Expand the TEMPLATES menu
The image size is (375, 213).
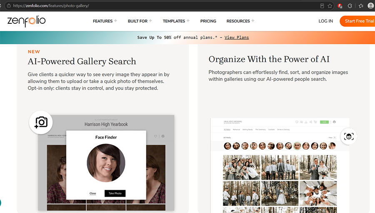[176, 21]
